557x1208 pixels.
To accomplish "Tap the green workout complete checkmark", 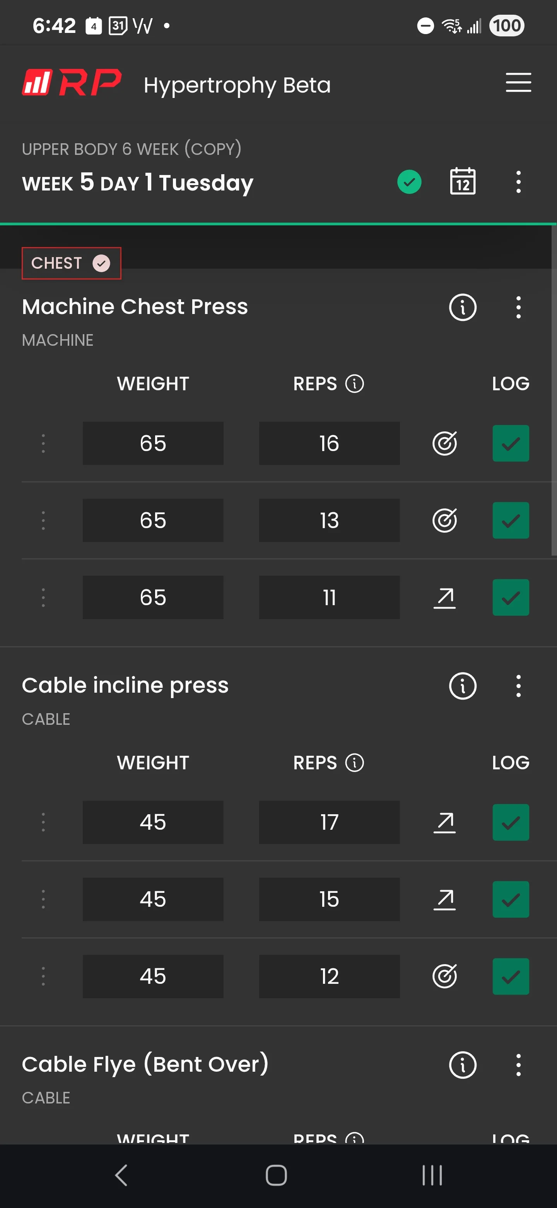I will point(409,182).
